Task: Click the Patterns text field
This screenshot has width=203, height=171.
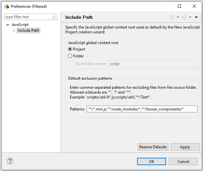Action: pyautogui.click(x=142, y=109)
